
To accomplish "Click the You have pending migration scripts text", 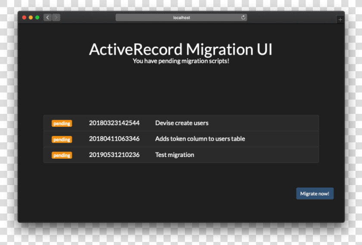I will (181, 61).
